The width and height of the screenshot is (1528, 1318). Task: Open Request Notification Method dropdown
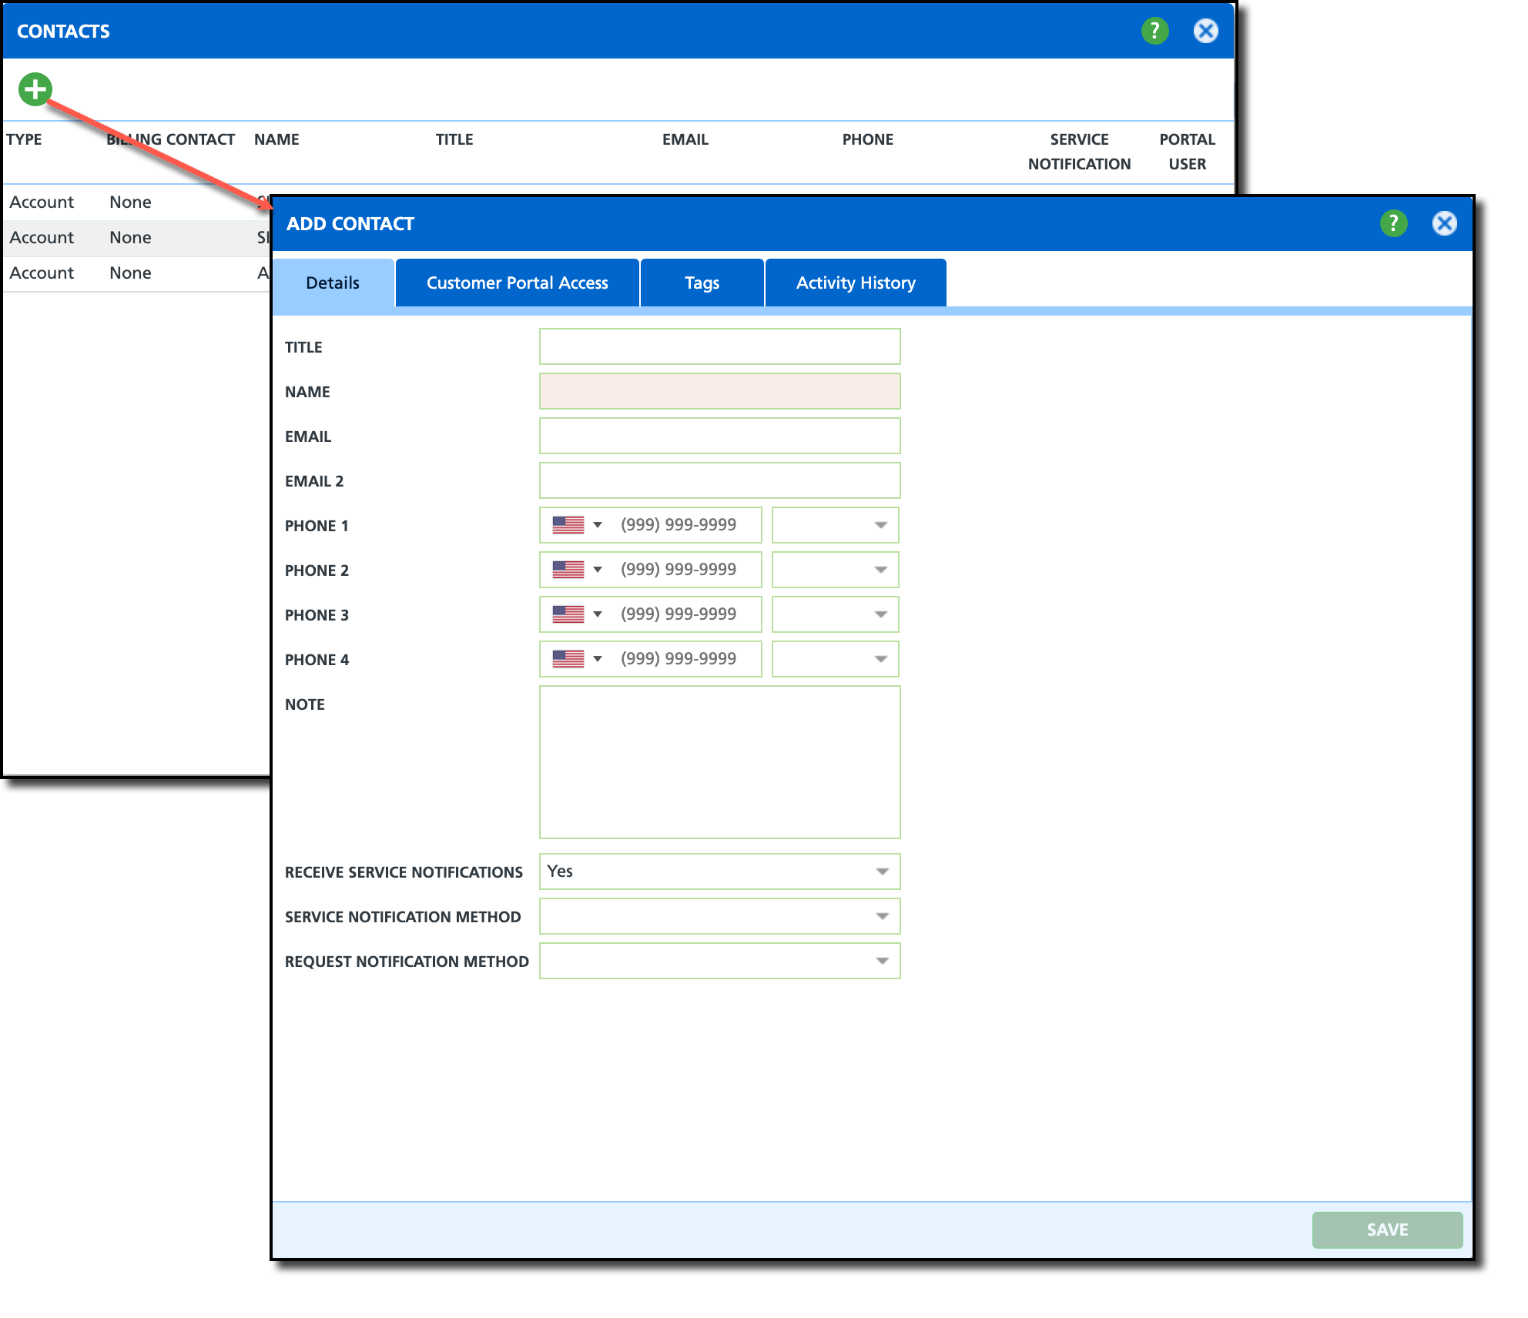(x=719, y=961)
